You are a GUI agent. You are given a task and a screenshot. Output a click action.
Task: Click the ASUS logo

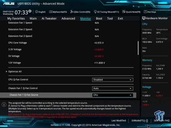click(9, 4)
